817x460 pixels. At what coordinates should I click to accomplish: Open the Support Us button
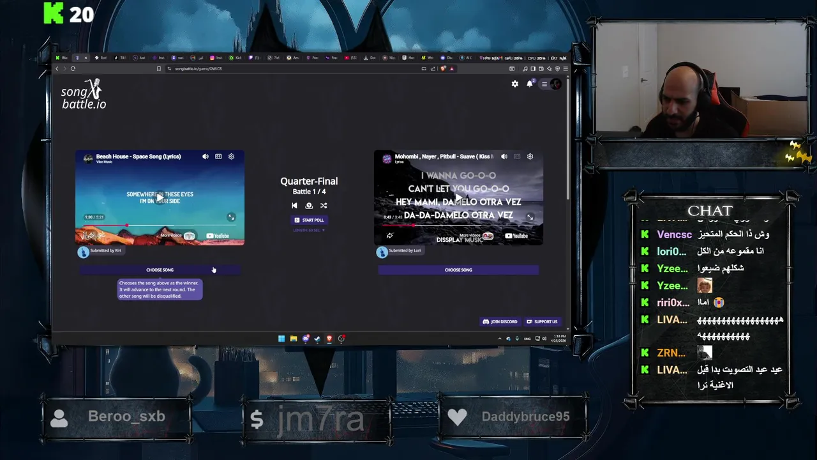542,321
